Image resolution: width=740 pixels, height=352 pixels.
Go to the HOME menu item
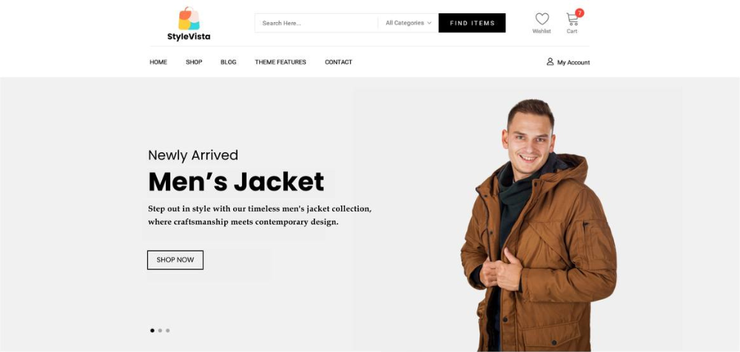[x=158, y=62]
